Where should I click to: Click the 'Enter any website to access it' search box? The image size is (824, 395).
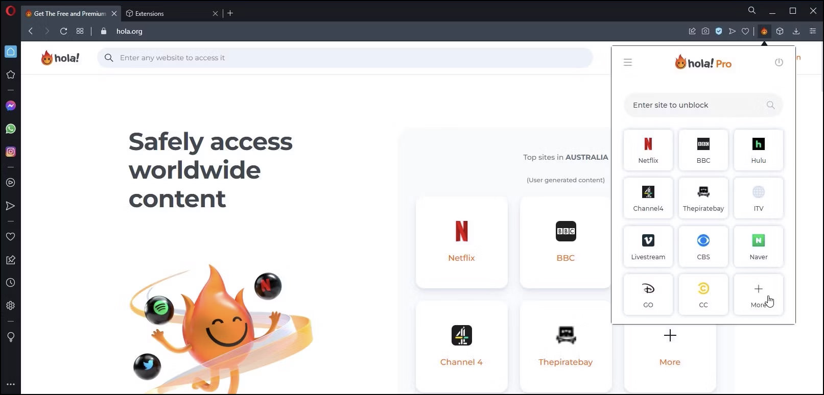pos(345,58)
